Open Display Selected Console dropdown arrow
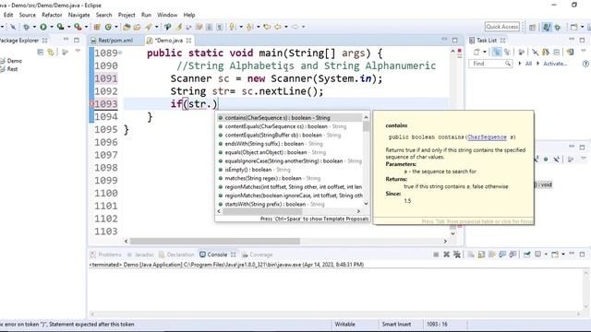Viewport: 591px width, 332px height. tap(546, 255)
